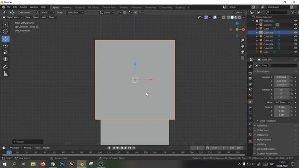Hide Cube.003 using eye icon
The width and height of the screenshot is (299, 168).
295,41
